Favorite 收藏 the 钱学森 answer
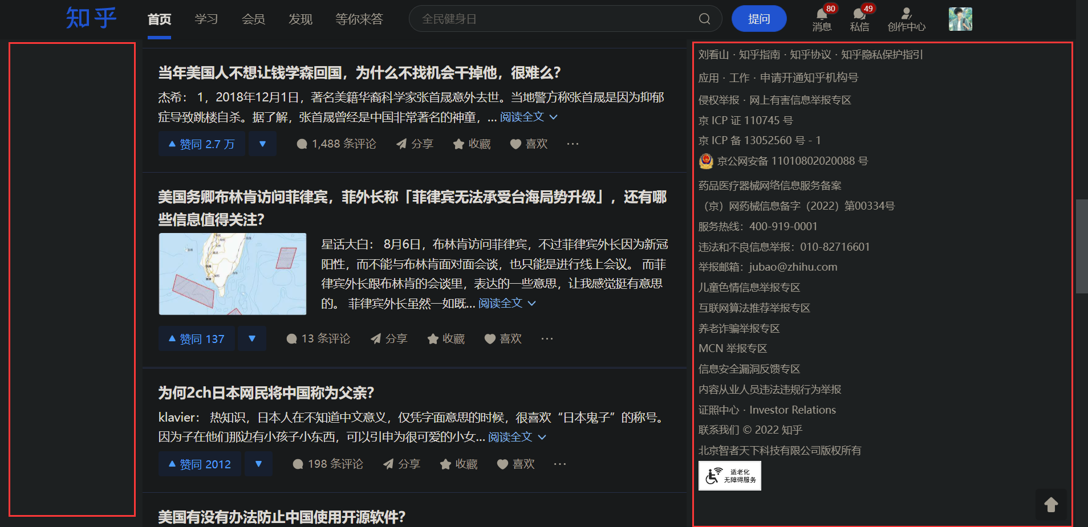The image size is (1088, 527). [x=472, y=144]
